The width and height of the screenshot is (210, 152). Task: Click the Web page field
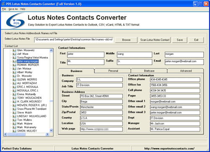coord(101,129)
